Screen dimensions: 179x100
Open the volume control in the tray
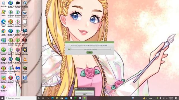[166, 98]
